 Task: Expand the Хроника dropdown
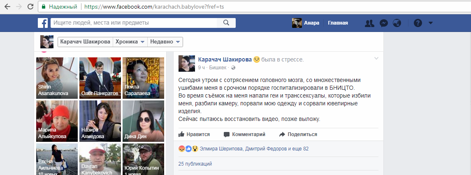pyautogui.click(x=130, y=42)
